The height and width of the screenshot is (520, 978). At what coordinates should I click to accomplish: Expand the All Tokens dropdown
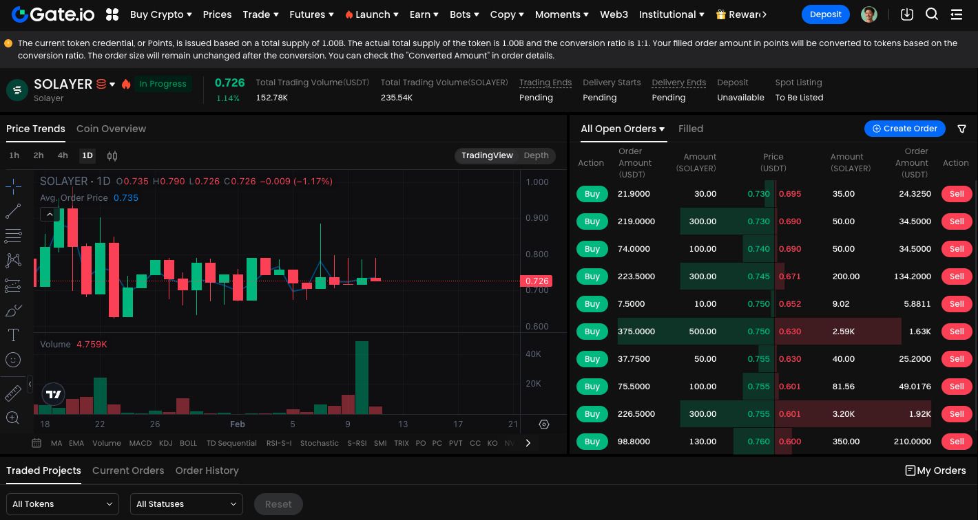[63, 504]
